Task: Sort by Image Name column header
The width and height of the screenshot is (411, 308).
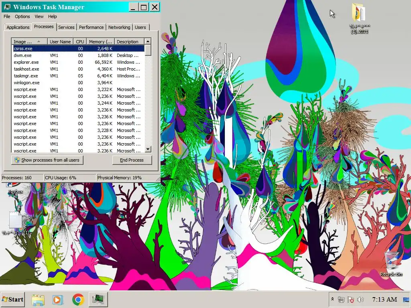Action: click(x=29, y=42)
